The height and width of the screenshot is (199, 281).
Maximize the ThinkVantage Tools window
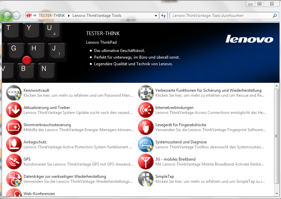(259, 4)
